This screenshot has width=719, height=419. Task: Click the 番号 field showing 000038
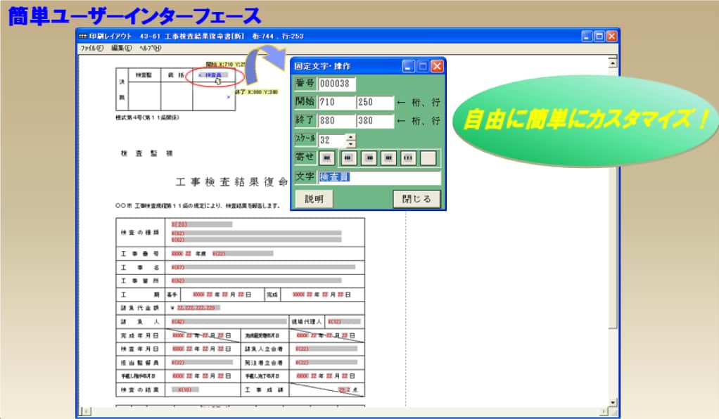tap(338, 84)
